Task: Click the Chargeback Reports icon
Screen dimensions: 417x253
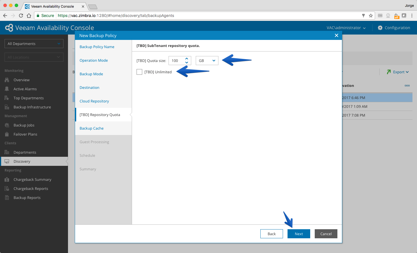Action: 7,188
